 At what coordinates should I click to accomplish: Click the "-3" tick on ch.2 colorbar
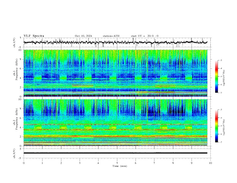point(221,110)
